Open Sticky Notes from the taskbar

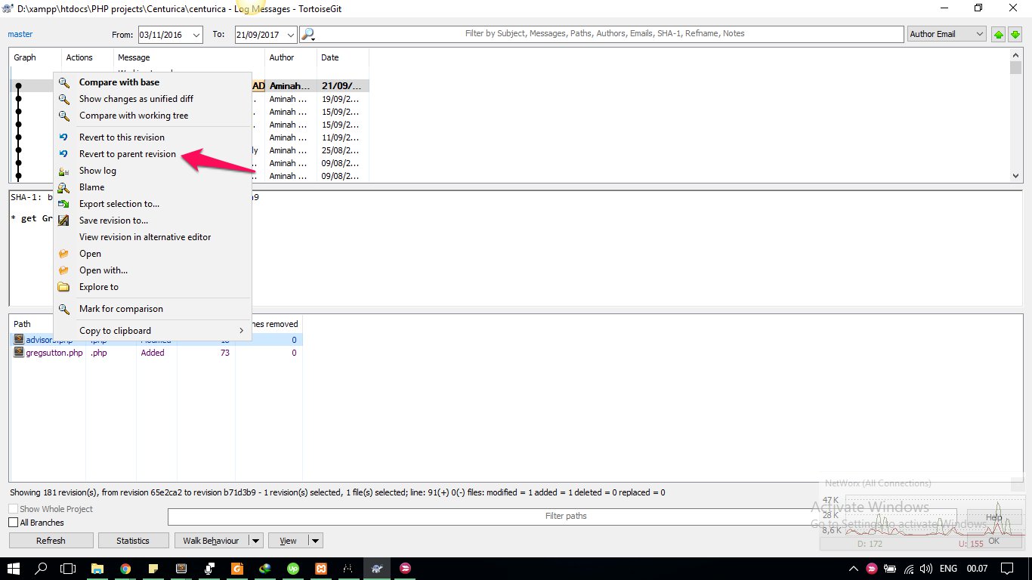pyautogui.click(x=153, y=568)
